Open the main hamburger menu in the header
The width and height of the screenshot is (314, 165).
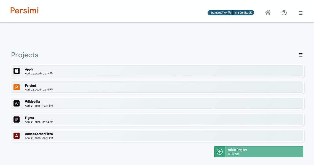coord(300,13)
